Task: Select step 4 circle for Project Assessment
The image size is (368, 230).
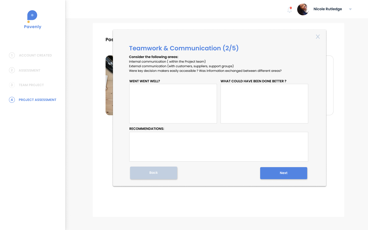Action: pos(12,100)
